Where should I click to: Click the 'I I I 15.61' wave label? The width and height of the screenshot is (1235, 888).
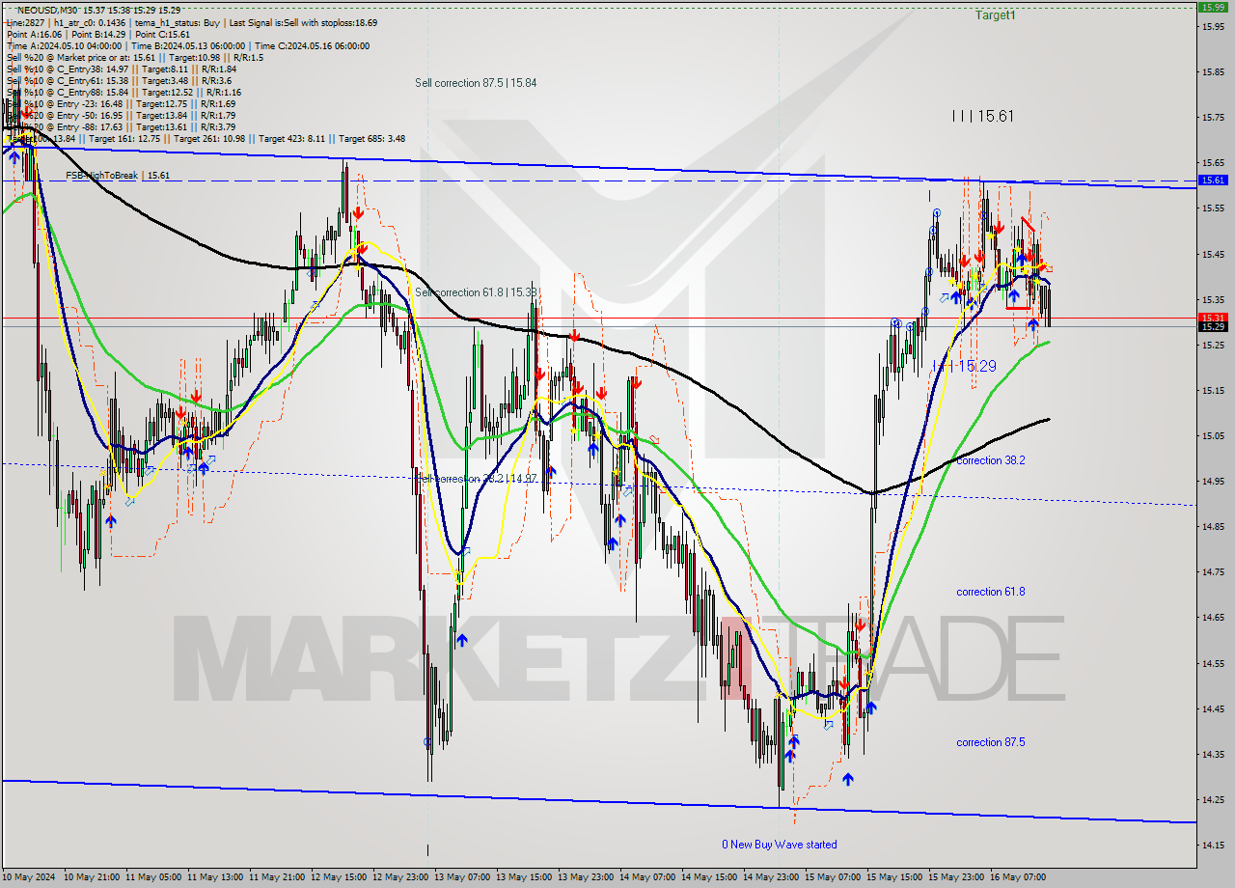pos(983,116)
